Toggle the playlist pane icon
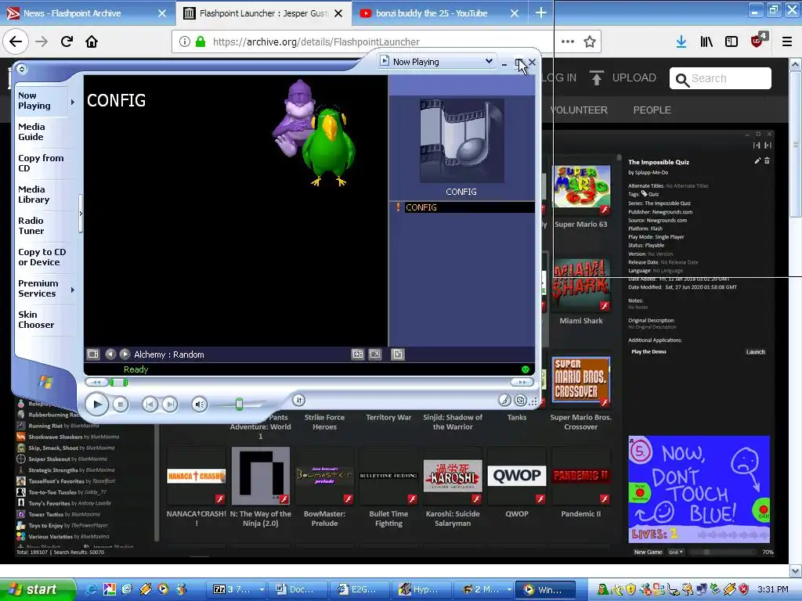 tap(397, 354)
